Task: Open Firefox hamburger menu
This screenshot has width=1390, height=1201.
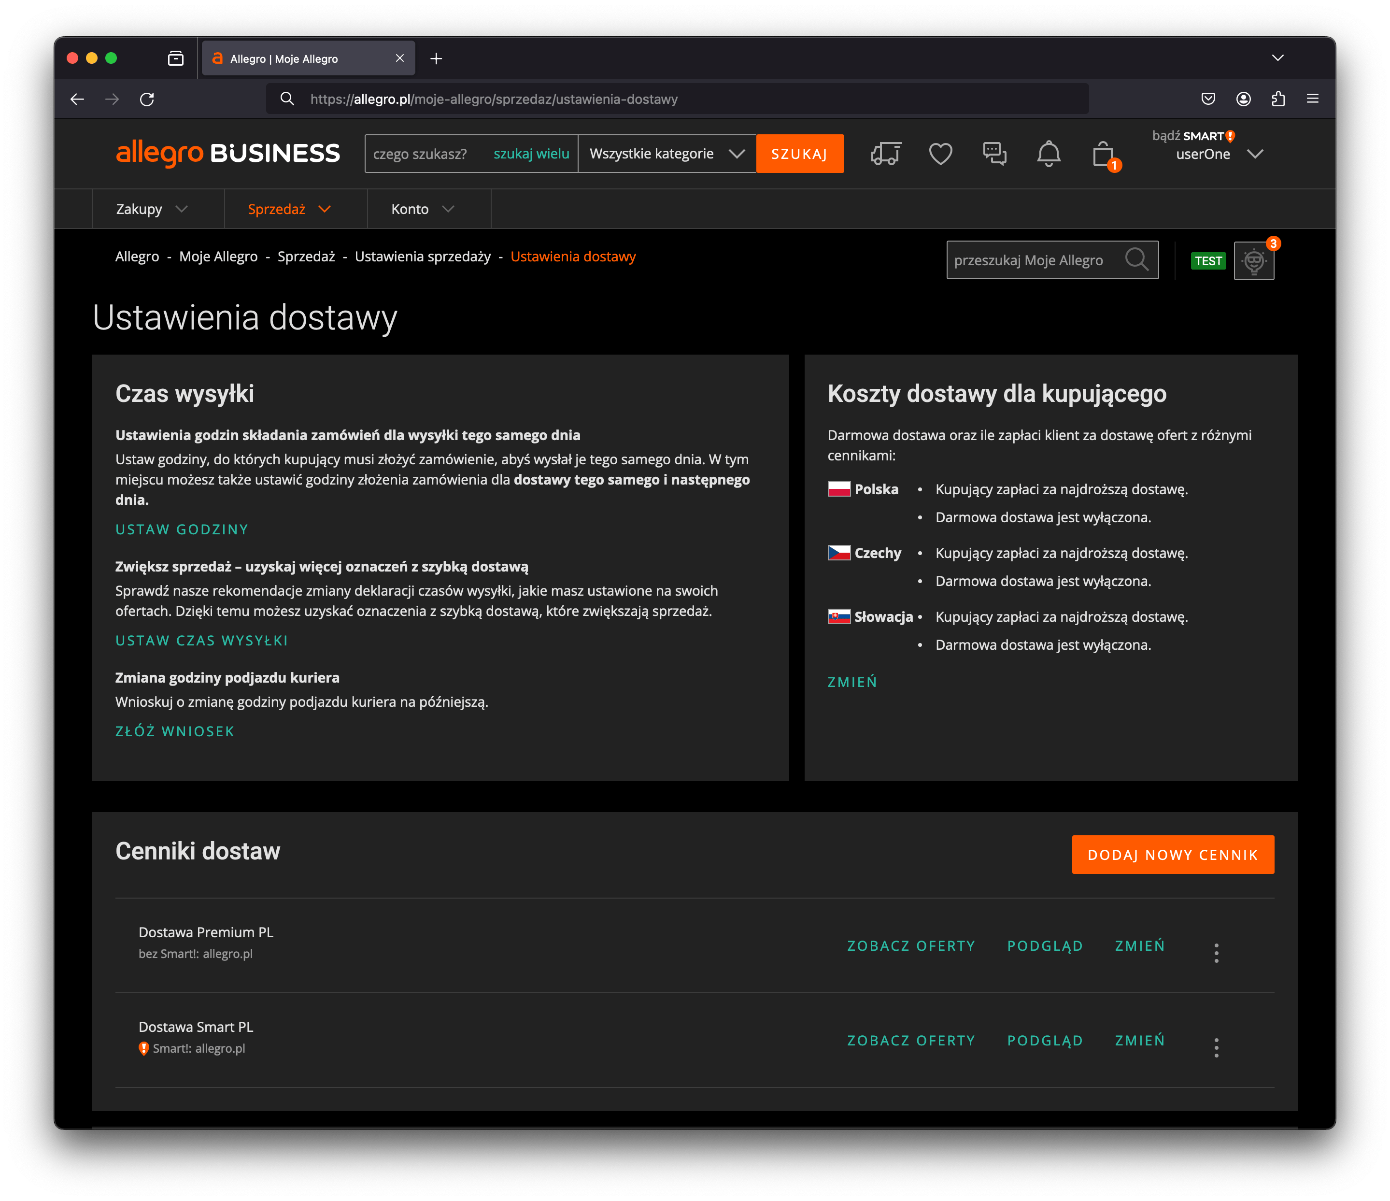Action: pyautogui.click(x=1313, y=100)
